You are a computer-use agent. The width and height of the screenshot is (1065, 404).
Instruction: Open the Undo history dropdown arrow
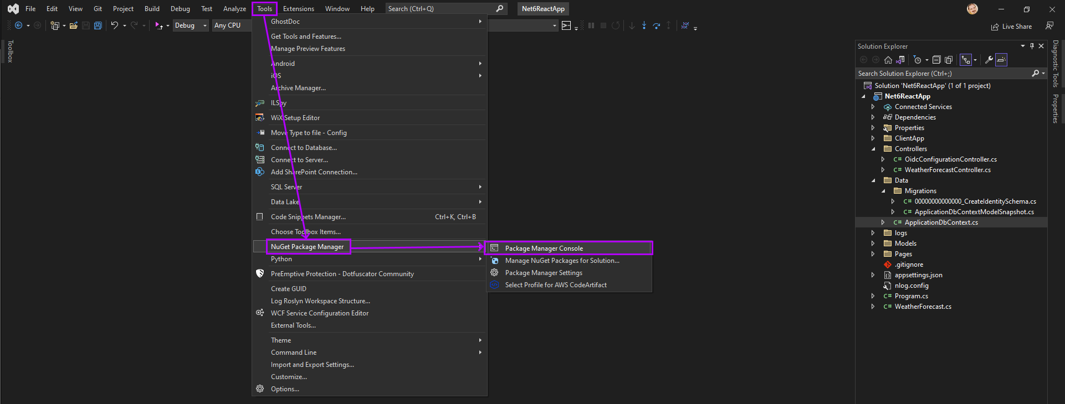(125, 25)
